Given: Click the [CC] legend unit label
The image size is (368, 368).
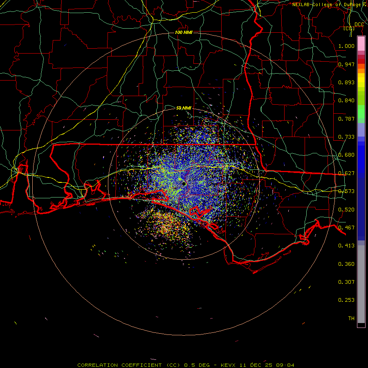Looking at the screenshot, I should pyautogui.click(x=349, y=28).
